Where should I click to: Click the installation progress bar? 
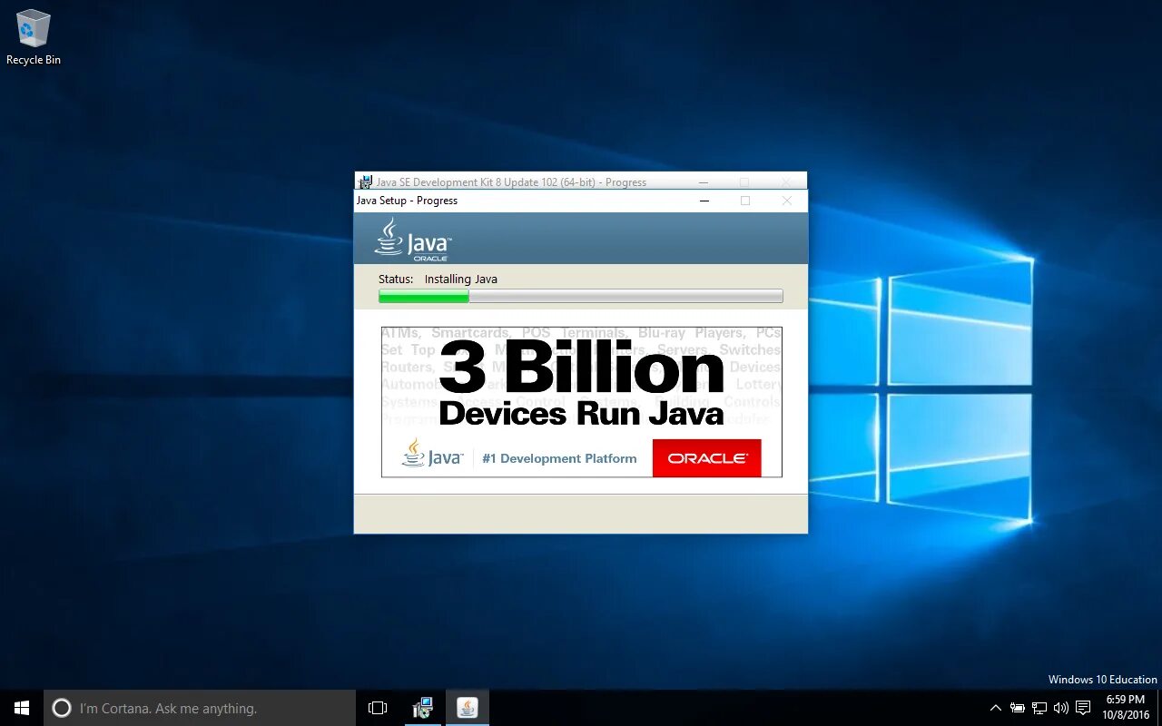pyautogui.click(x=581, y=296)
